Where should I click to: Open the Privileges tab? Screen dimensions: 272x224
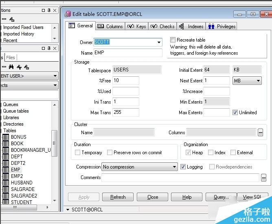point(222,27)
